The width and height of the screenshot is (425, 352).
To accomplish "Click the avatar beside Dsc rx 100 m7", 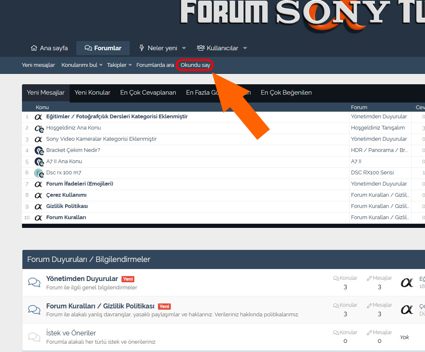I will click(x=39, y=173).
